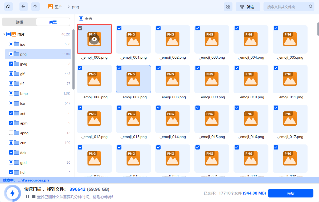This screenshot has width=319, height=202.
Task: Toggle the 图片 root checkbox
Action: (x=9, y=34)
